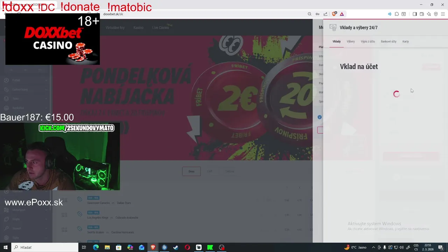Click the Hľadať taskbar search box
Screen dimensions: 448x252
pos(45,247)
